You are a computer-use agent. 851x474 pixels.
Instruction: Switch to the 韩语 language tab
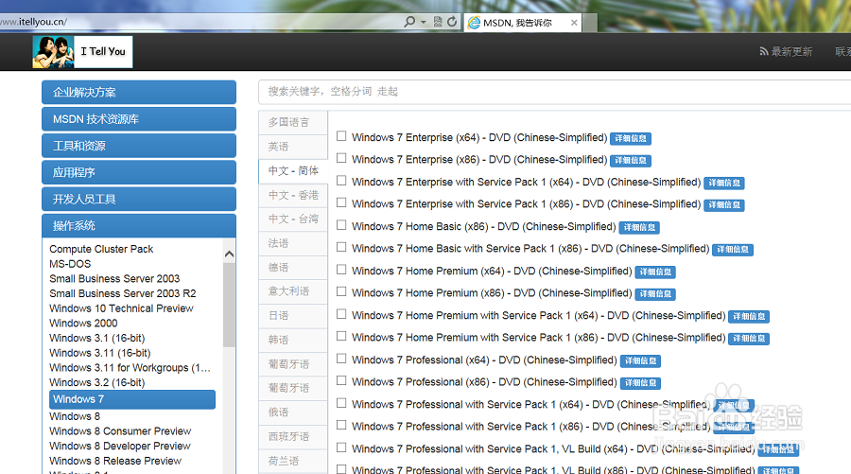tap(293, 340)
